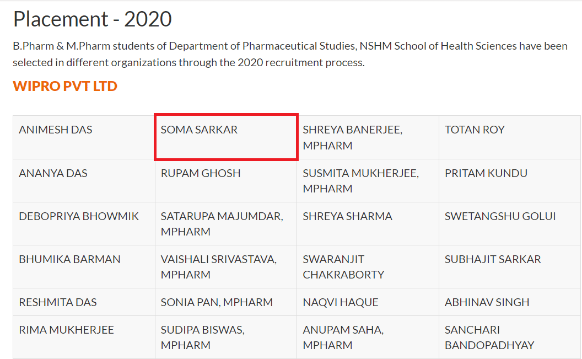Click the WIPRO PVT LTD heading

point(65,87)
